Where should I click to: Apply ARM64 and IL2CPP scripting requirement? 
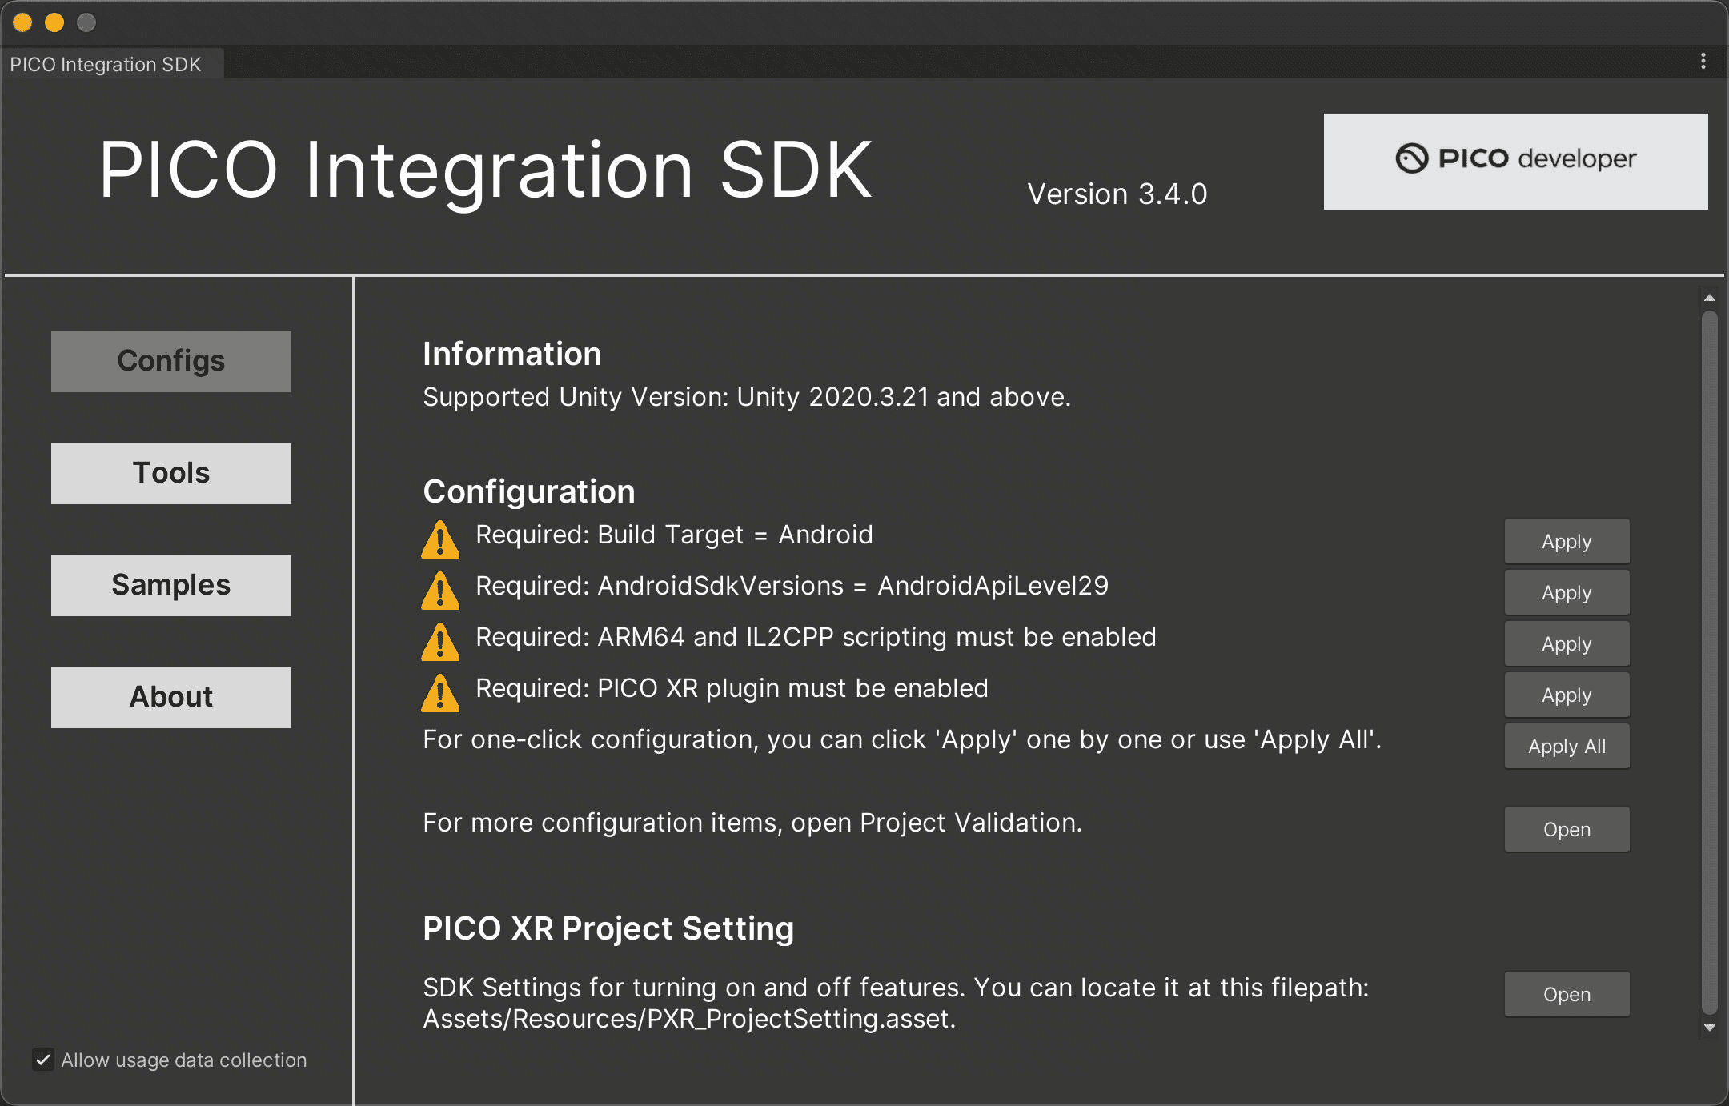(x=1567, y=643)
